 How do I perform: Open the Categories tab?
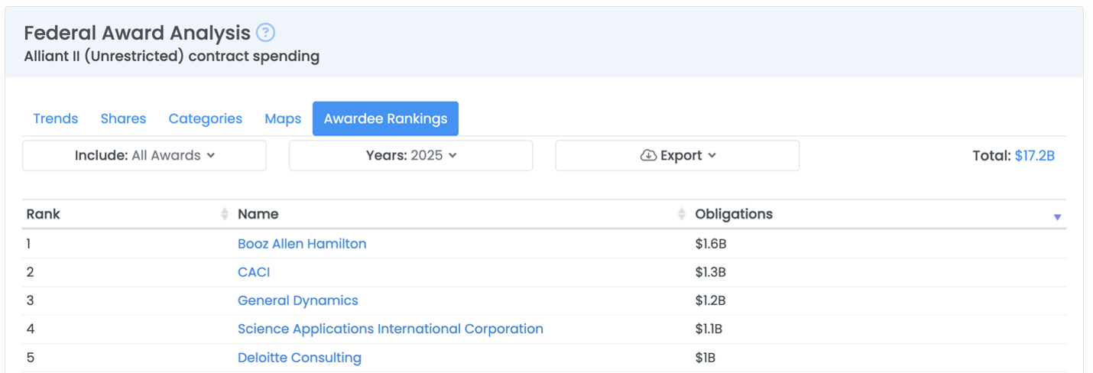coord(206,118)
